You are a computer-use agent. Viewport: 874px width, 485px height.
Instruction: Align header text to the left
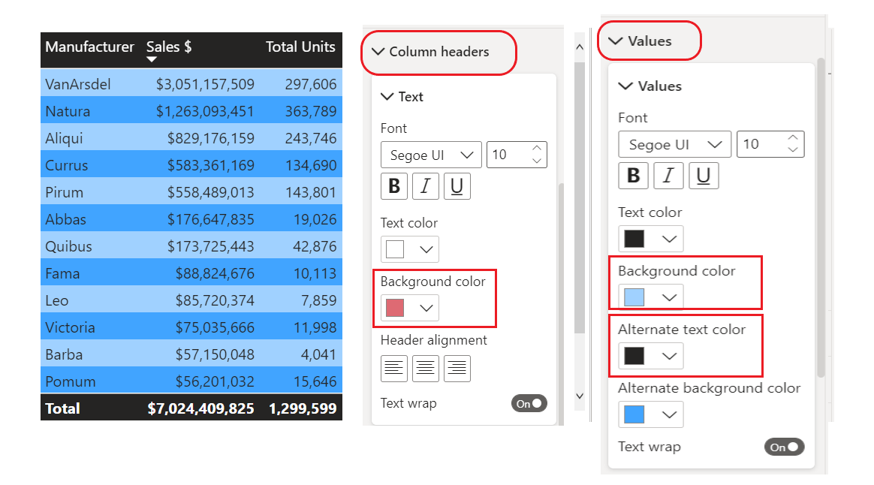(394, 369)
